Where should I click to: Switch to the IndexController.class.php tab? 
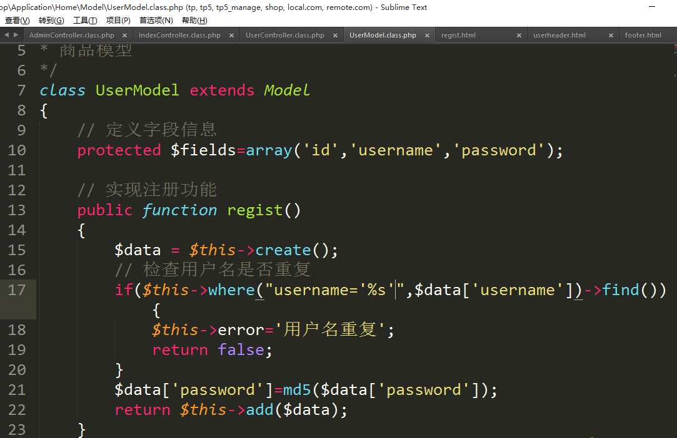coord(179,36)
